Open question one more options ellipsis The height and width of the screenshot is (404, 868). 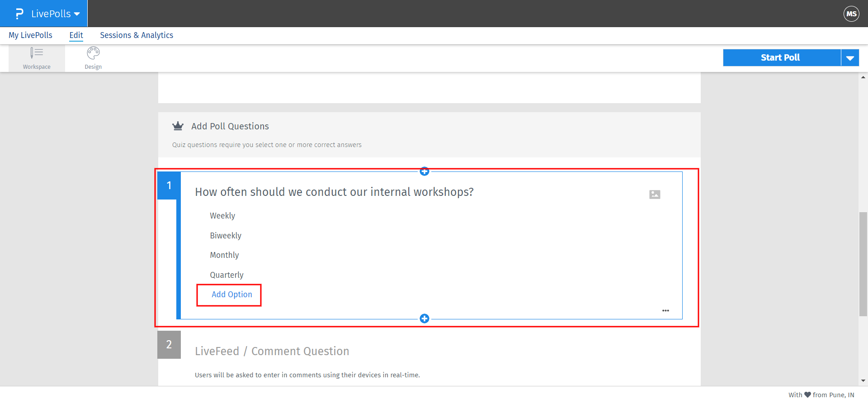pyautogui.click(x=665, y=311)
